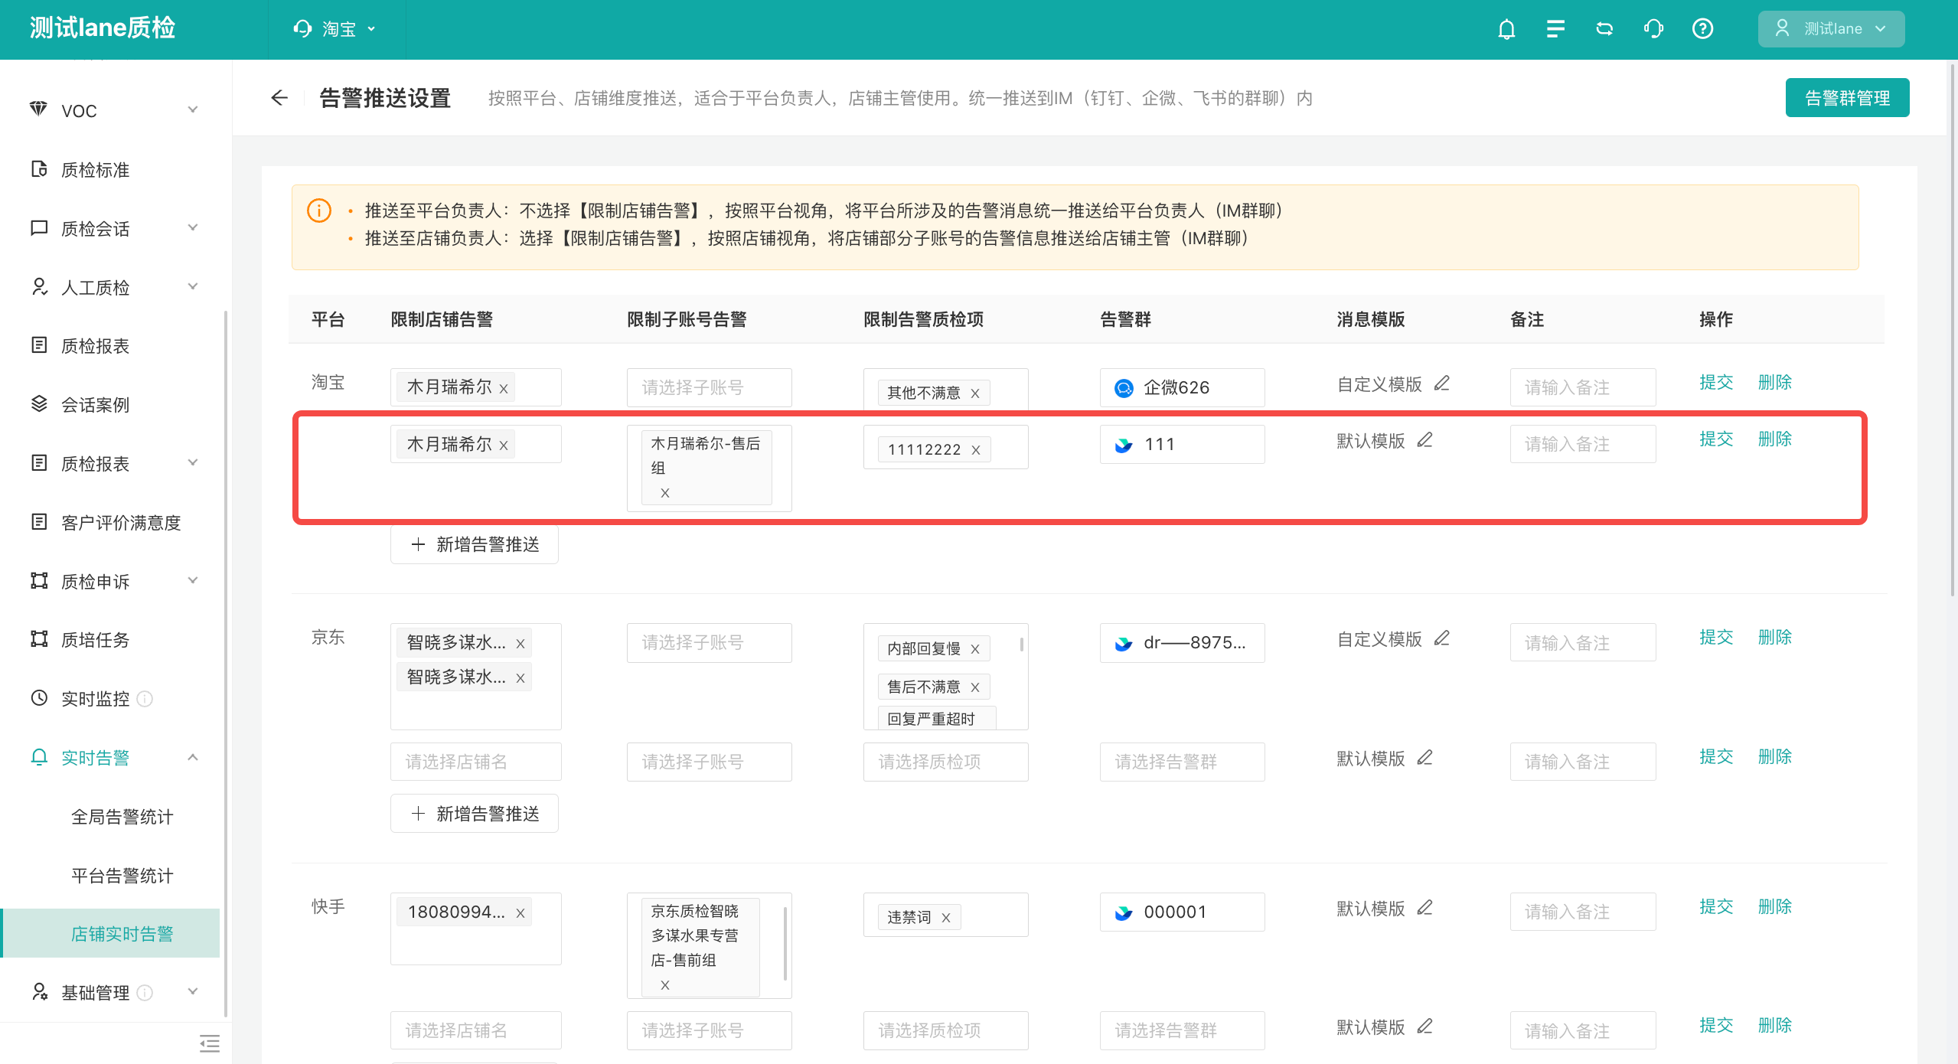Click the 人工质检 sidebar icon

click(x=37, y=287)
